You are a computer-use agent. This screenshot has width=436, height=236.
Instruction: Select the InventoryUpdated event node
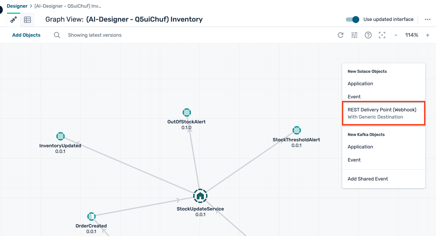pos(61,136)
